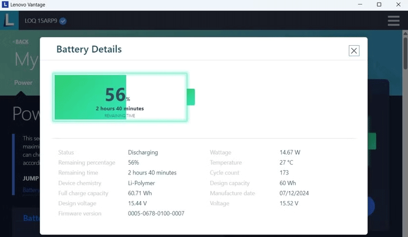Close the Battery Details dialog
Viewport: 408px width, 237px height.
354,50
